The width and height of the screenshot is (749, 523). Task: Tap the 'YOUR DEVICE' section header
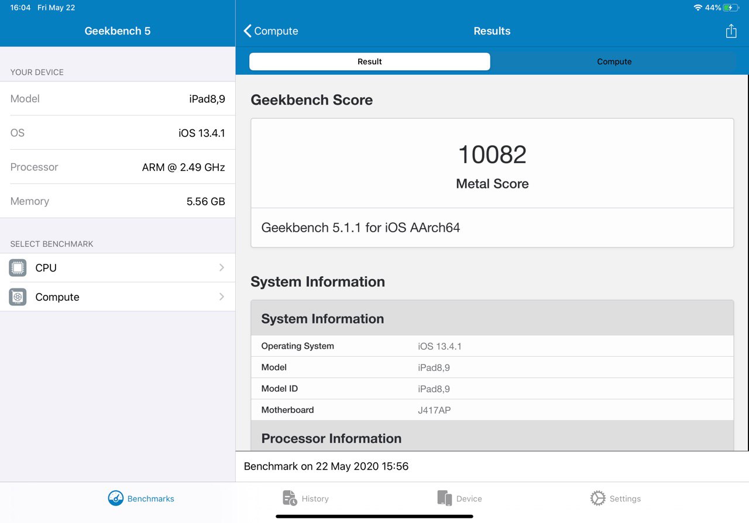pyautogui.click(x=37, y=73)
